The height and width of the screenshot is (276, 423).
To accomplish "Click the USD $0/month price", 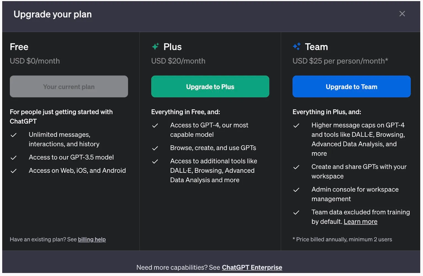I will coord(35,61).
